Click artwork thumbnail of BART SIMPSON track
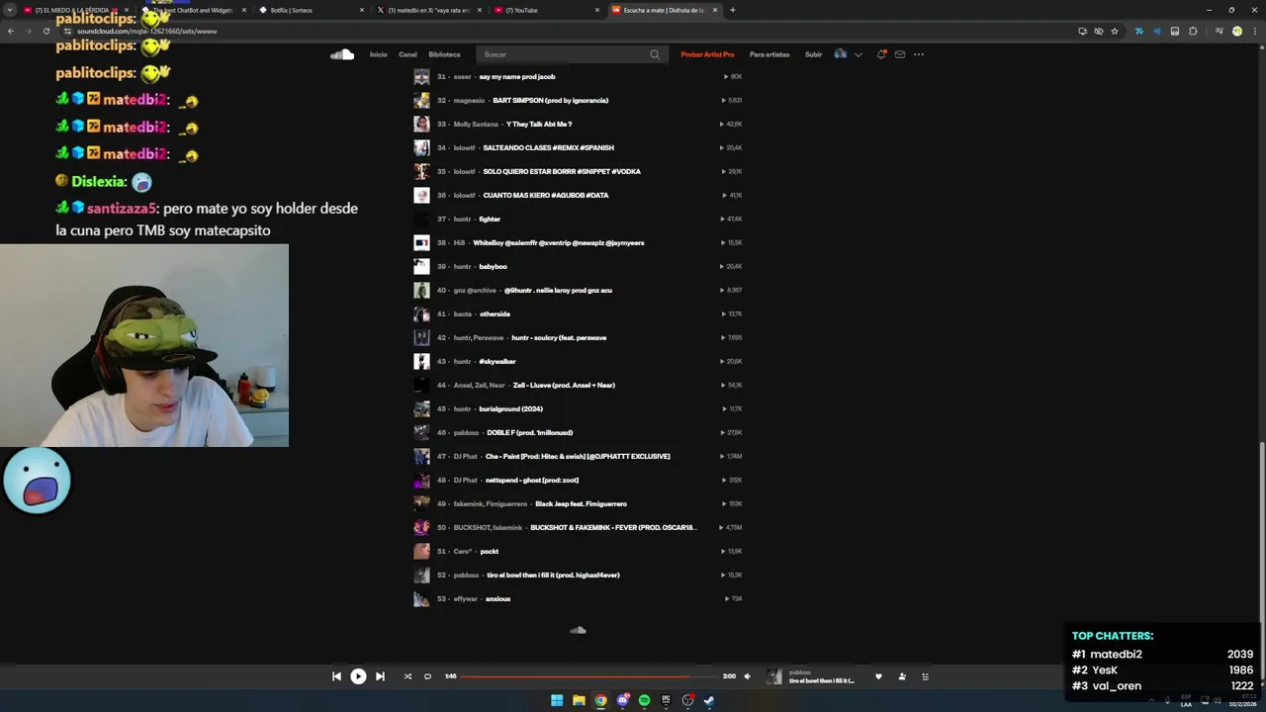1266x712 pixels. pos(421,100)
